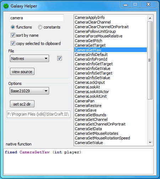160x179 pixels.
Task: Click the StarCraft II path field
Action: pos(38,114)
